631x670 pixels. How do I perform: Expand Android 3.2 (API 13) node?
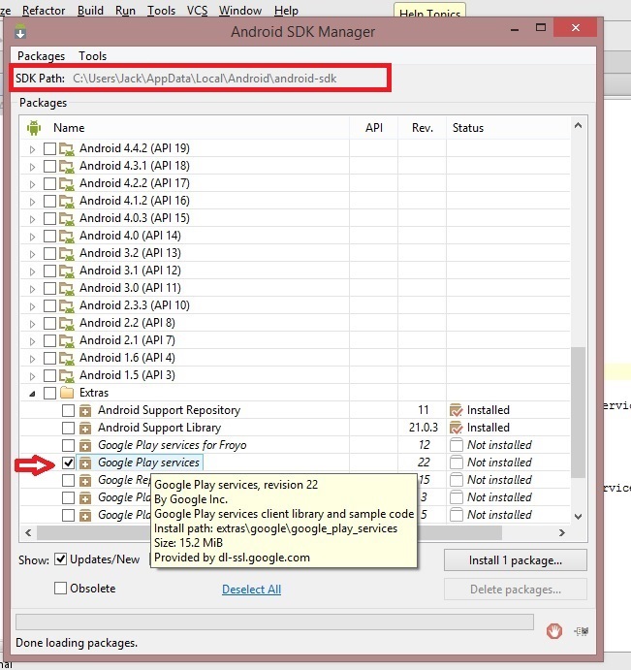32,254
